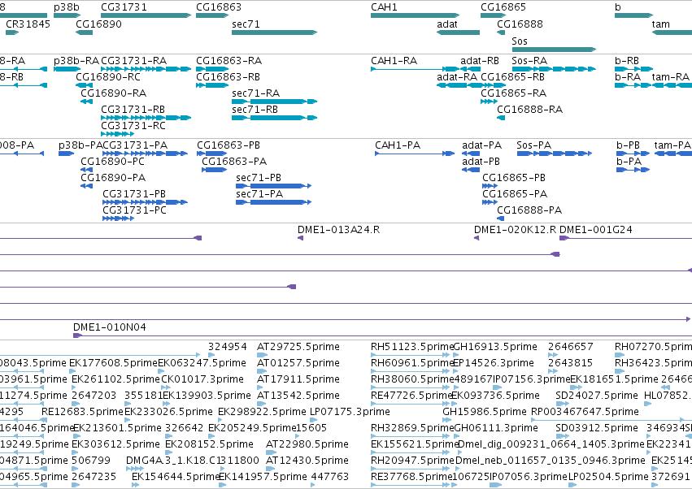Image resolution: width=692 pixels, height=489 pixels.
Task: Select the CAH1 gene feature bar
Action: (x=416, y=15)
